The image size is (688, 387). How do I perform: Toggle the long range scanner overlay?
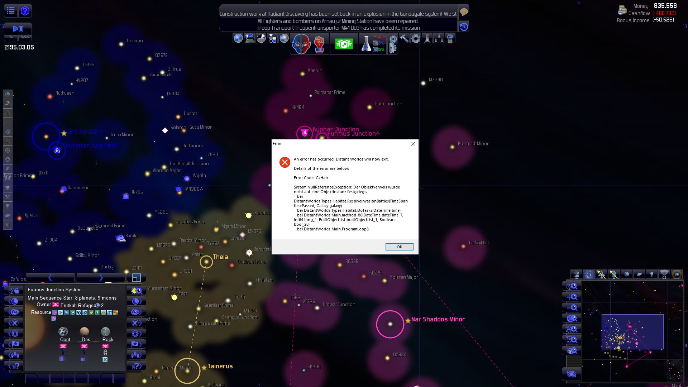click(x=664, y=275)
